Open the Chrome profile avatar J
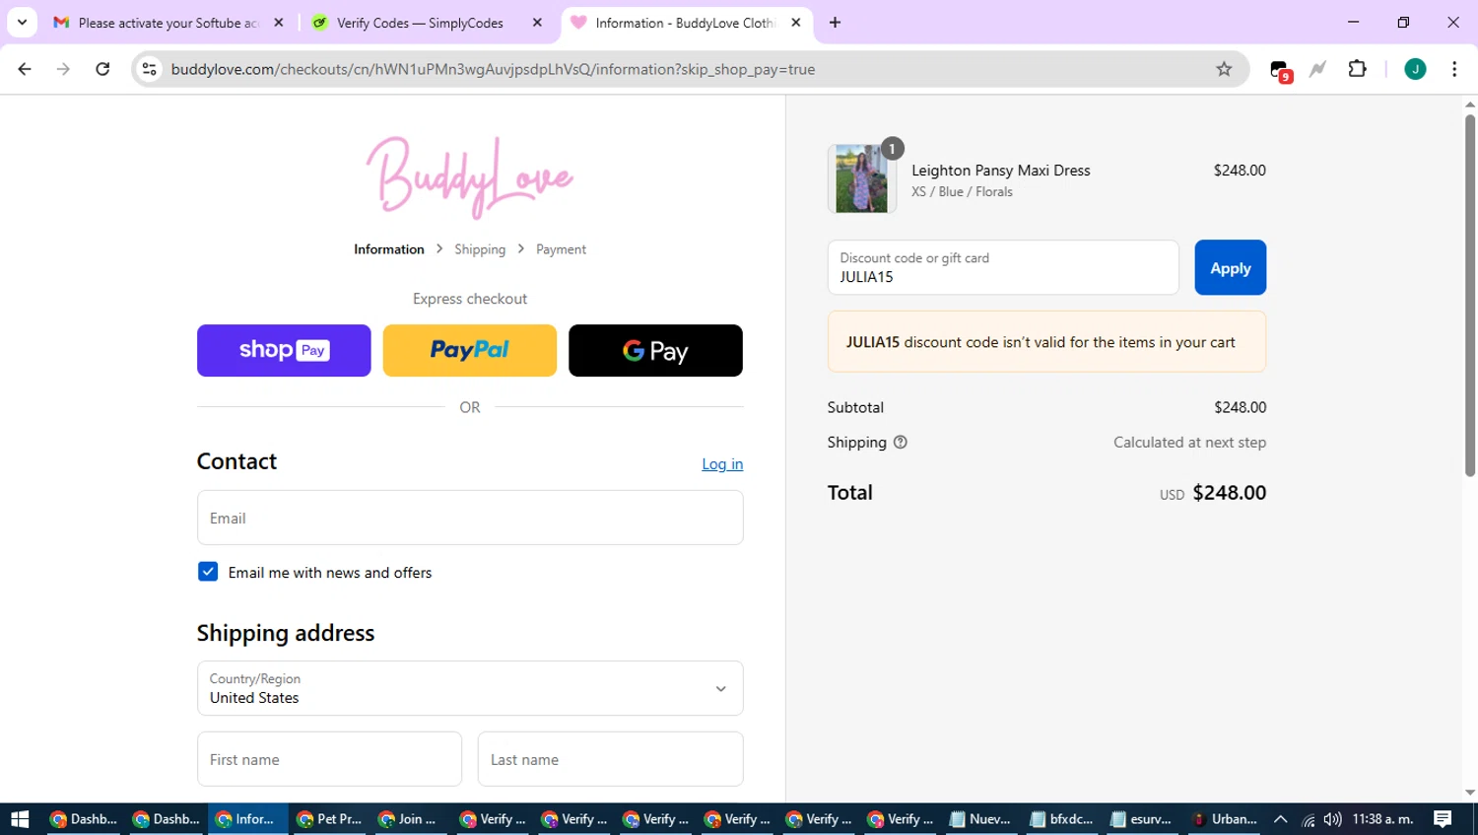The height and width of the screenshot is (835, 1478). [1415, 69]
